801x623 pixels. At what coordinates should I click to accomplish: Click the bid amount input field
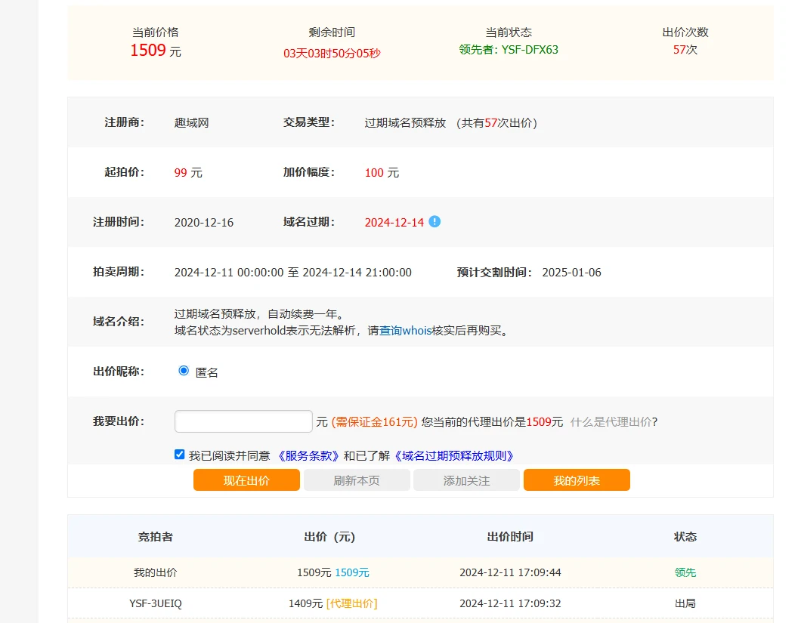(x=243, y=421)
